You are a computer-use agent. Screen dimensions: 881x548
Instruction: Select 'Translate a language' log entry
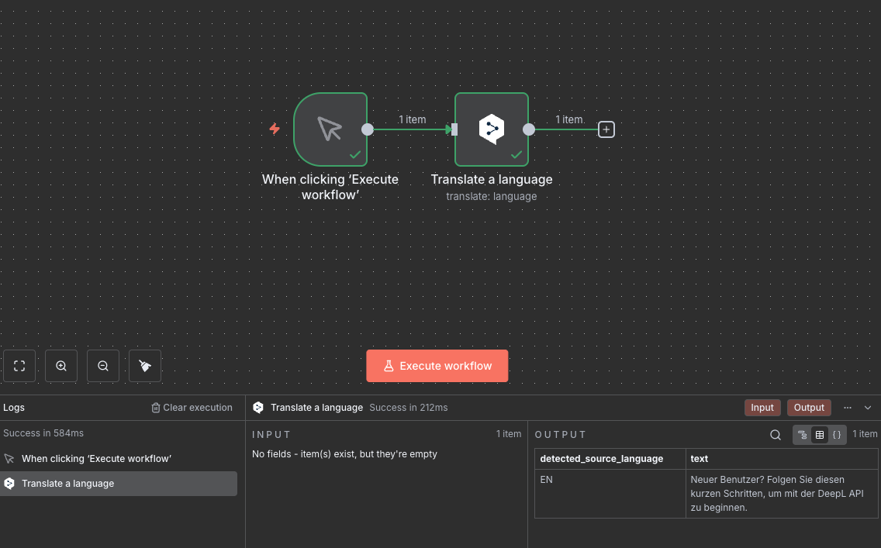(x=119, y=484)
